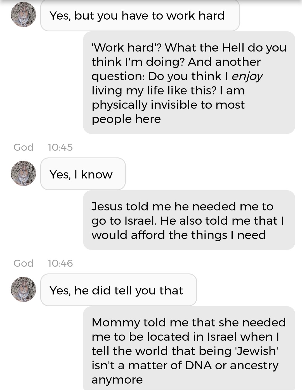This screenshot has height=392, width=302.
Task: Select the "Yes, but you have to work hard" bubble
Action: tap(140, 16)
